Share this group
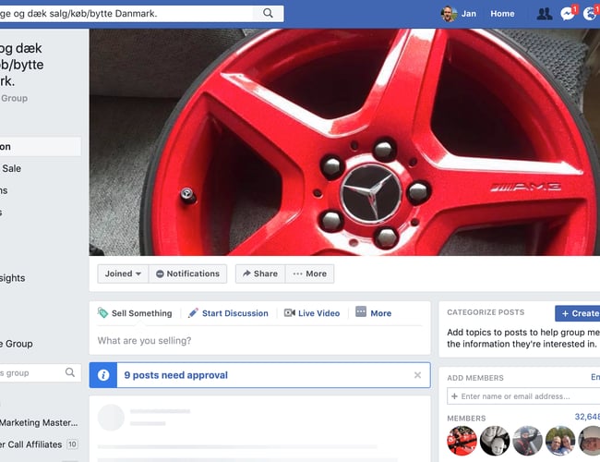600x462 pixels. pos(260,274)
